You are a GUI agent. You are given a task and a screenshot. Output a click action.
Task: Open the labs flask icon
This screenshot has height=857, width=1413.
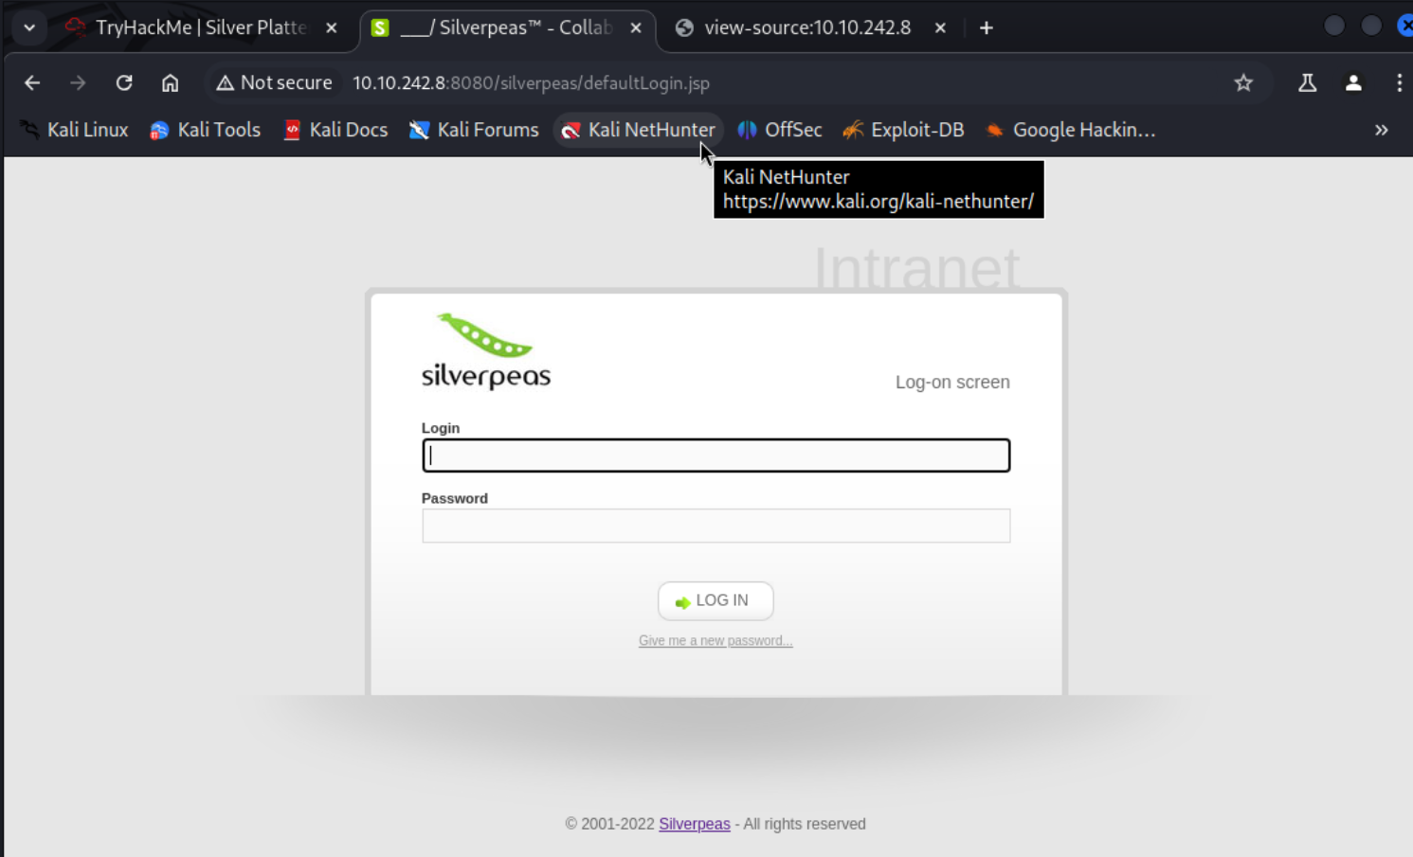tap(1307, 83)
